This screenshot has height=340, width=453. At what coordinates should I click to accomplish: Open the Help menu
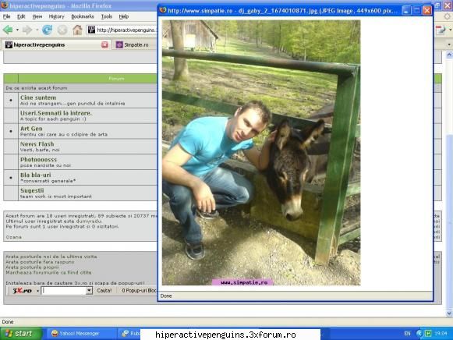[x=124, y=16]
